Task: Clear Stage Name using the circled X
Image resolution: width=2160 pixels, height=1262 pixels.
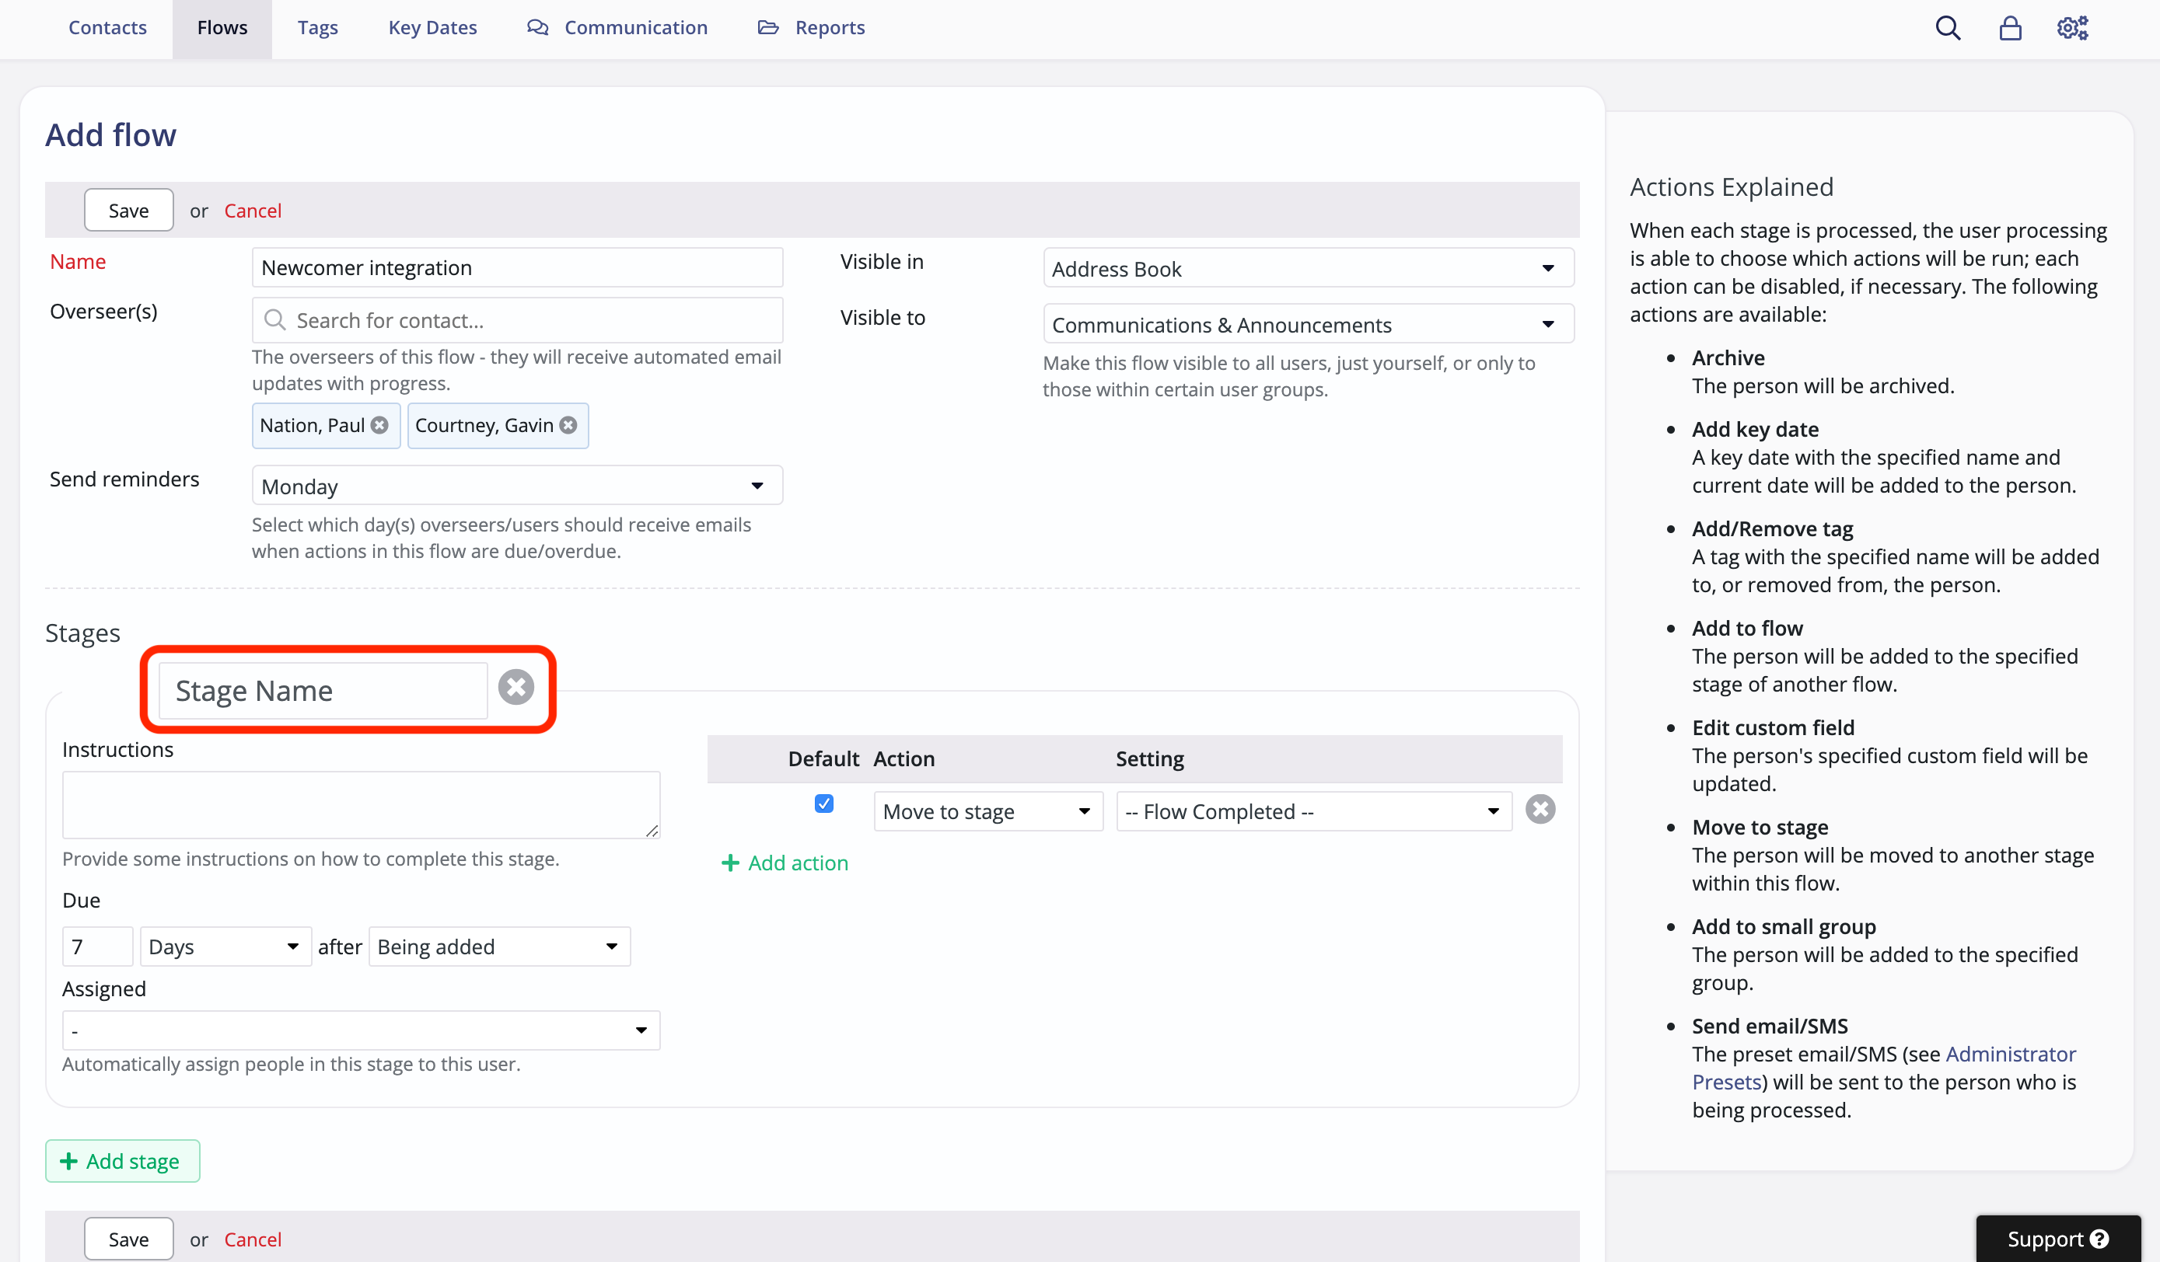Action: (516, 686)
